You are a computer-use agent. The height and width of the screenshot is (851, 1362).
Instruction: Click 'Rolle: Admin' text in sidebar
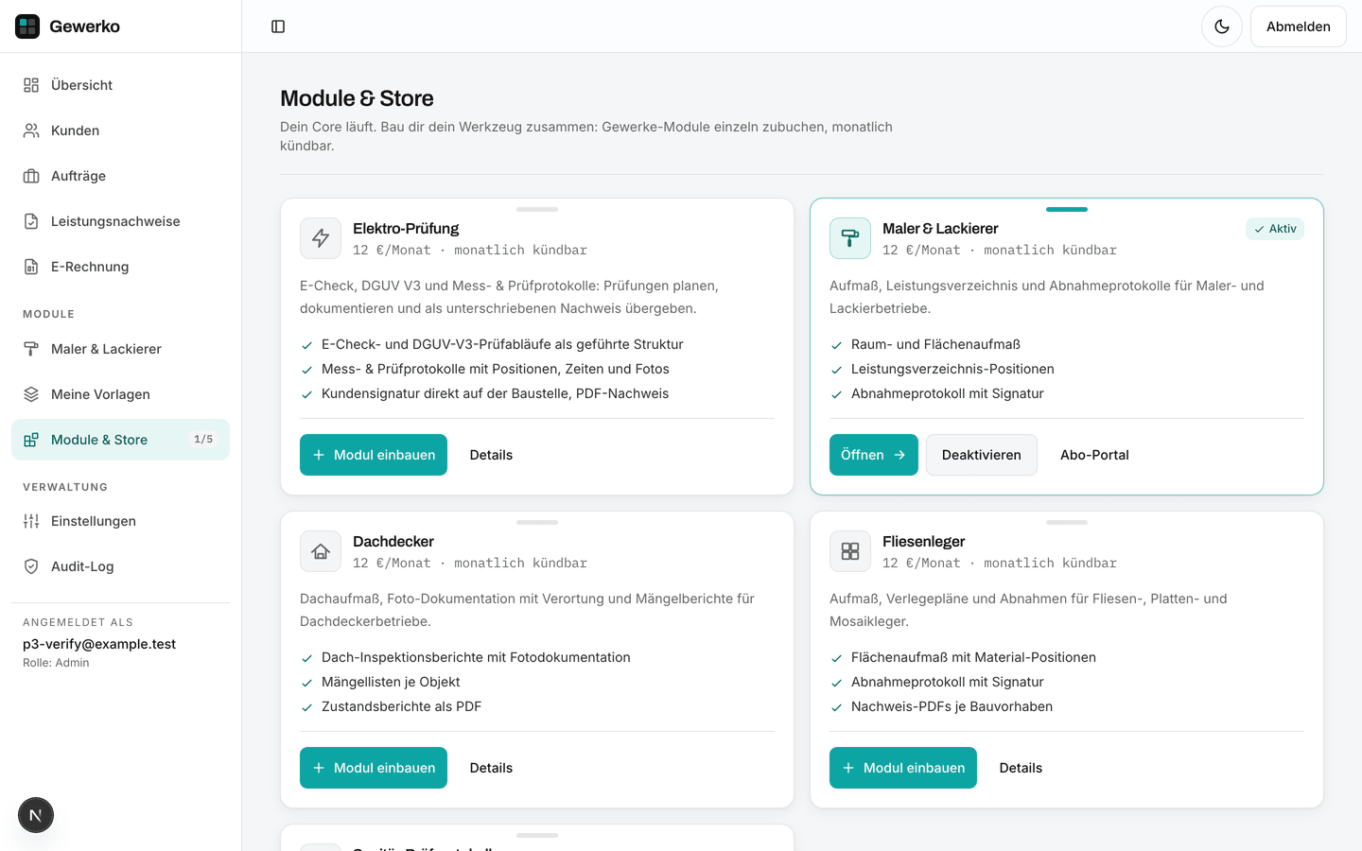tap(56, 663)
